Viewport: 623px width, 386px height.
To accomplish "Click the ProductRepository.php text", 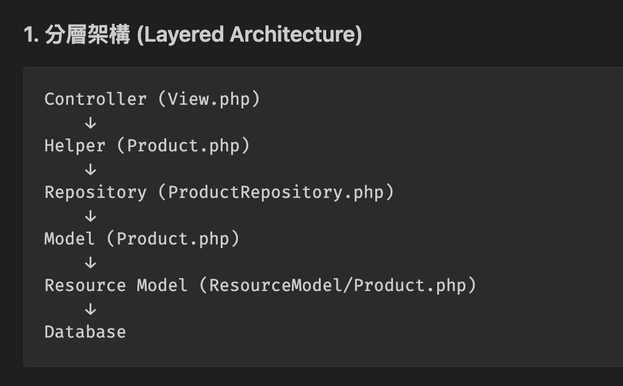I will [x=275, y=192].
